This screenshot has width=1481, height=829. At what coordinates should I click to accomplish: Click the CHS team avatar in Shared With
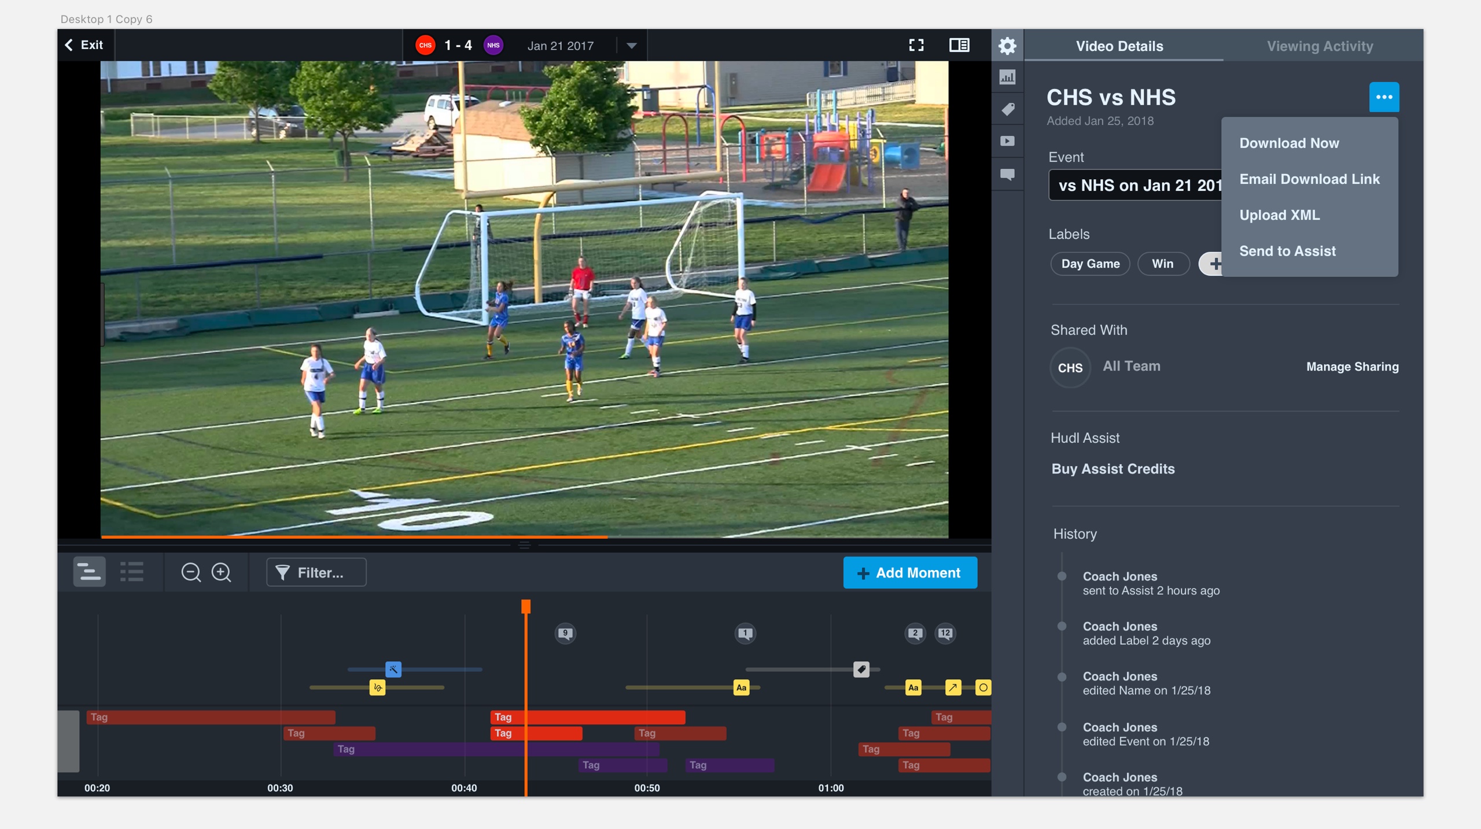click(x=1070, y=368)
